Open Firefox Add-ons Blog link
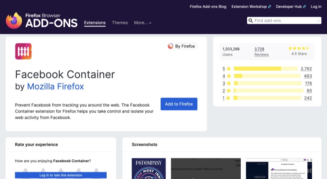 coord(208,7)
